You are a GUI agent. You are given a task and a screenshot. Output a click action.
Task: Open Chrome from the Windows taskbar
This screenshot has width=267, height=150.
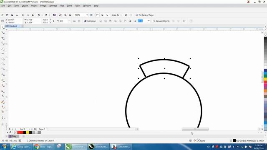tap(43, 147)
